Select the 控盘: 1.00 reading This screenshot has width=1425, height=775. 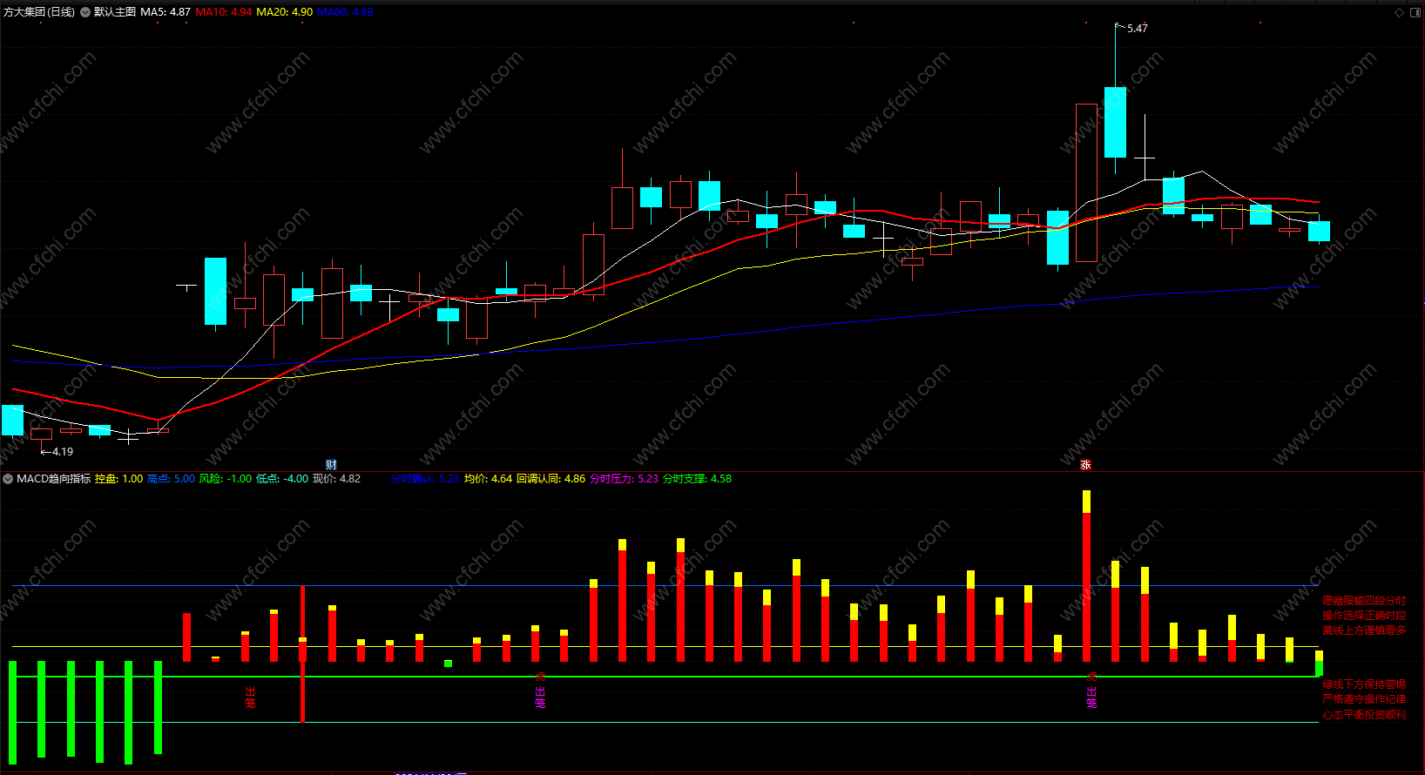click(x=118, y=479)
